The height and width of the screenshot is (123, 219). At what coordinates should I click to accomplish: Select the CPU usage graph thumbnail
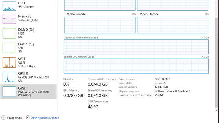9,6
